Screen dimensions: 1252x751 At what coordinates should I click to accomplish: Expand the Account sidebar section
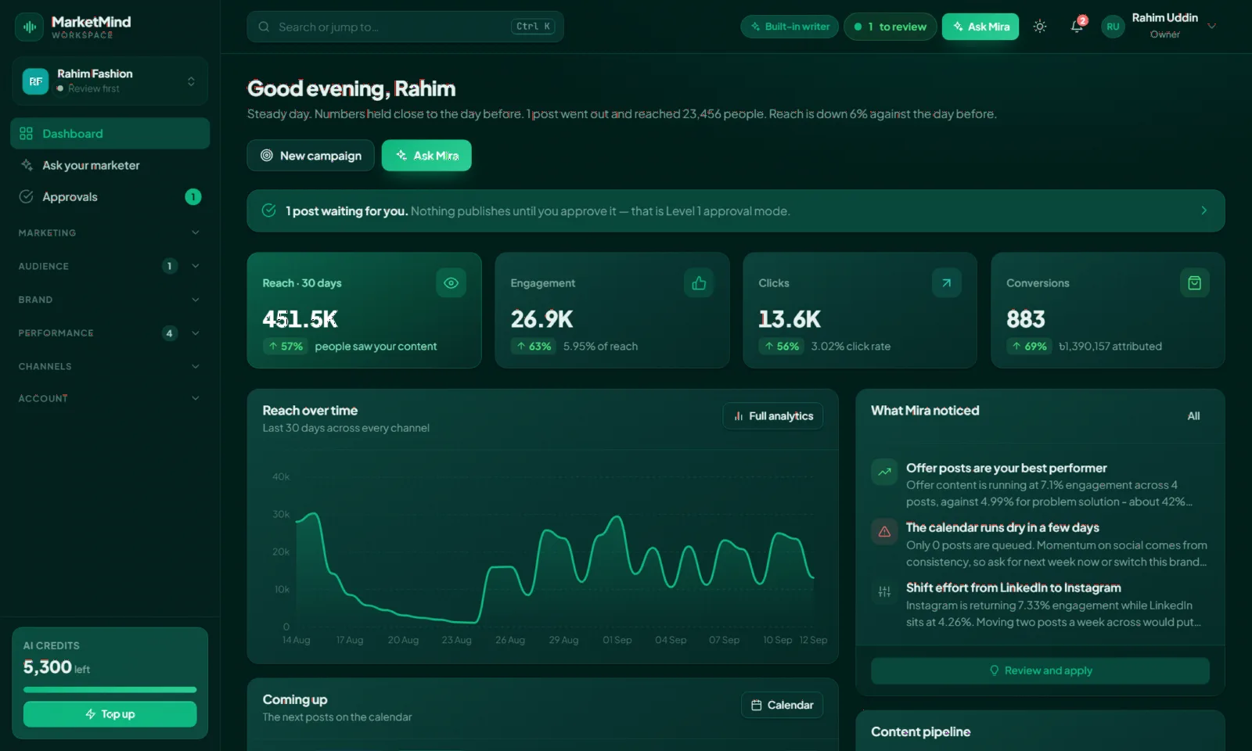pos(110,398)
